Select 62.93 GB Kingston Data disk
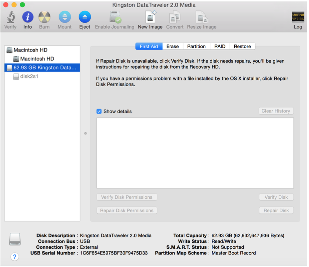This screenshot has width=309, height=267. (42, 68)
